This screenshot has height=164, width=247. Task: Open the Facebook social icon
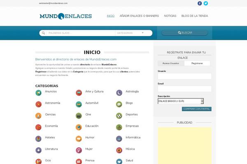coord(200,3)
